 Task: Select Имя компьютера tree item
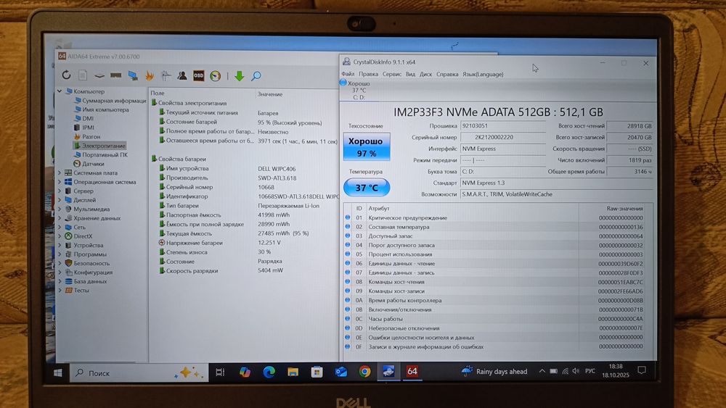tap(105, 109)
